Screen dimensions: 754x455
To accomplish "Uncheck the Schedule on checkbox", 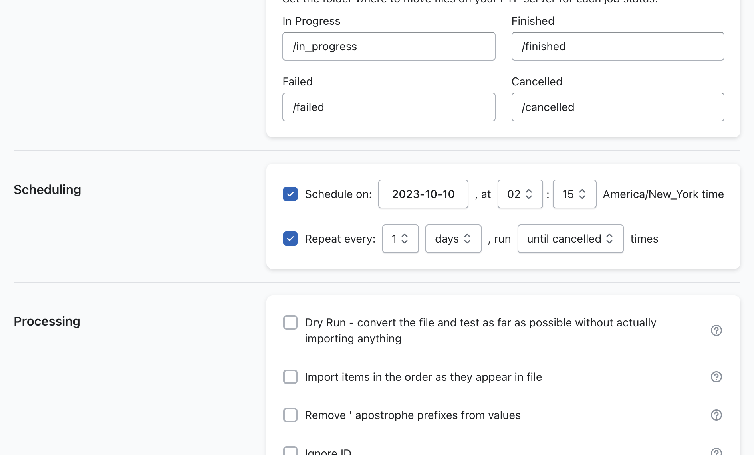I will pyautogui.click(x=290, y=194).
